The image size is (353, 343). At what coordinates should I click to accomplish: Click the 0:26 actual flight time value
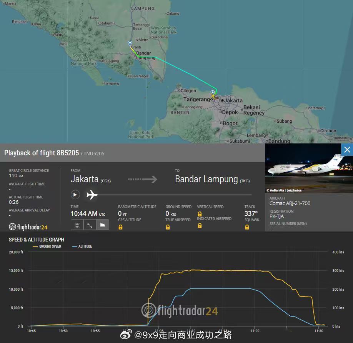point(14,202)
